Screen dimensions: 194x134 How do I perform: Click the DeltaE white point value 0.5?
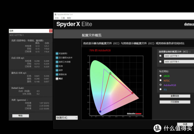tap(38, 91)
